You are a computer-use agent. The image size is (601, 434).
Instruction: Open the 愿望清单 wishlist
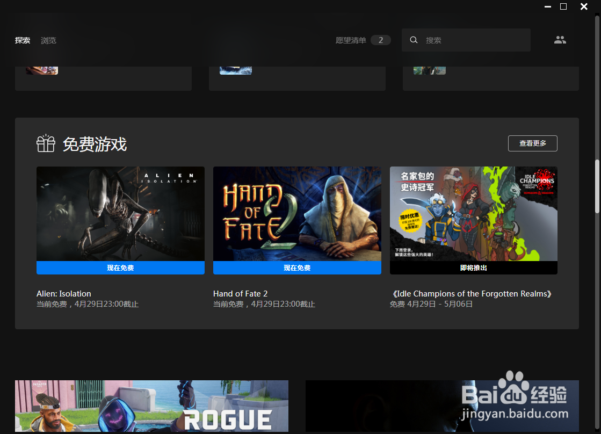(x=351, y=40)
